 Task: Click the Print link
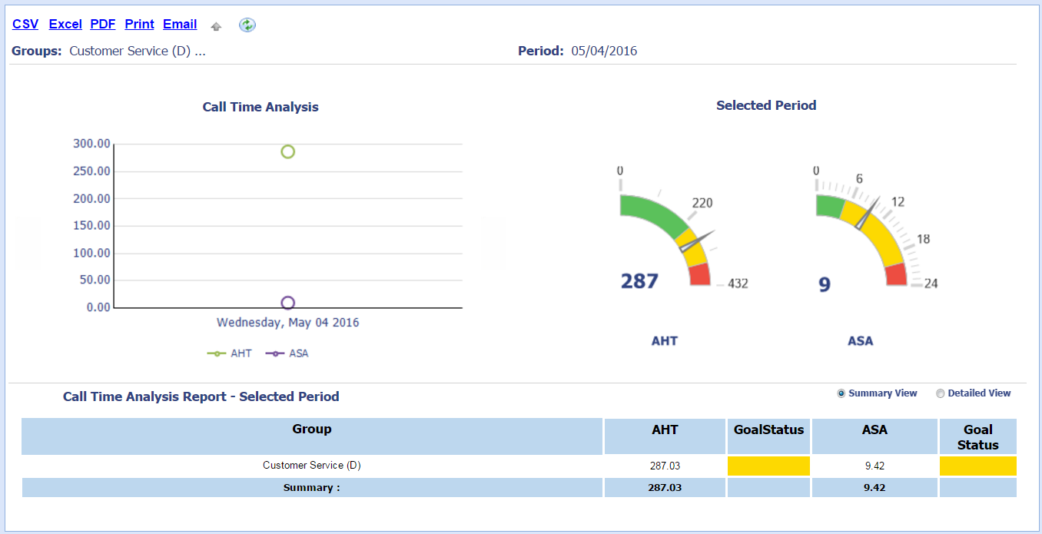click(139, 25)
